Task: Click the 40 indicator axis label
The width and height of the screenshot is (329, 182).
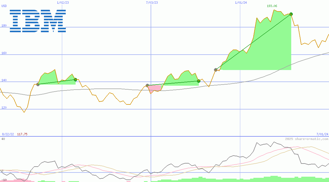Action: (3, 139)
